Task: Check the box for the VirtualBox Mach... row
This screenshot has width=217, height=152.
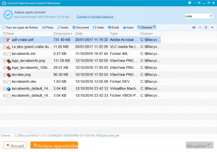Action: (x=5, y=89)
